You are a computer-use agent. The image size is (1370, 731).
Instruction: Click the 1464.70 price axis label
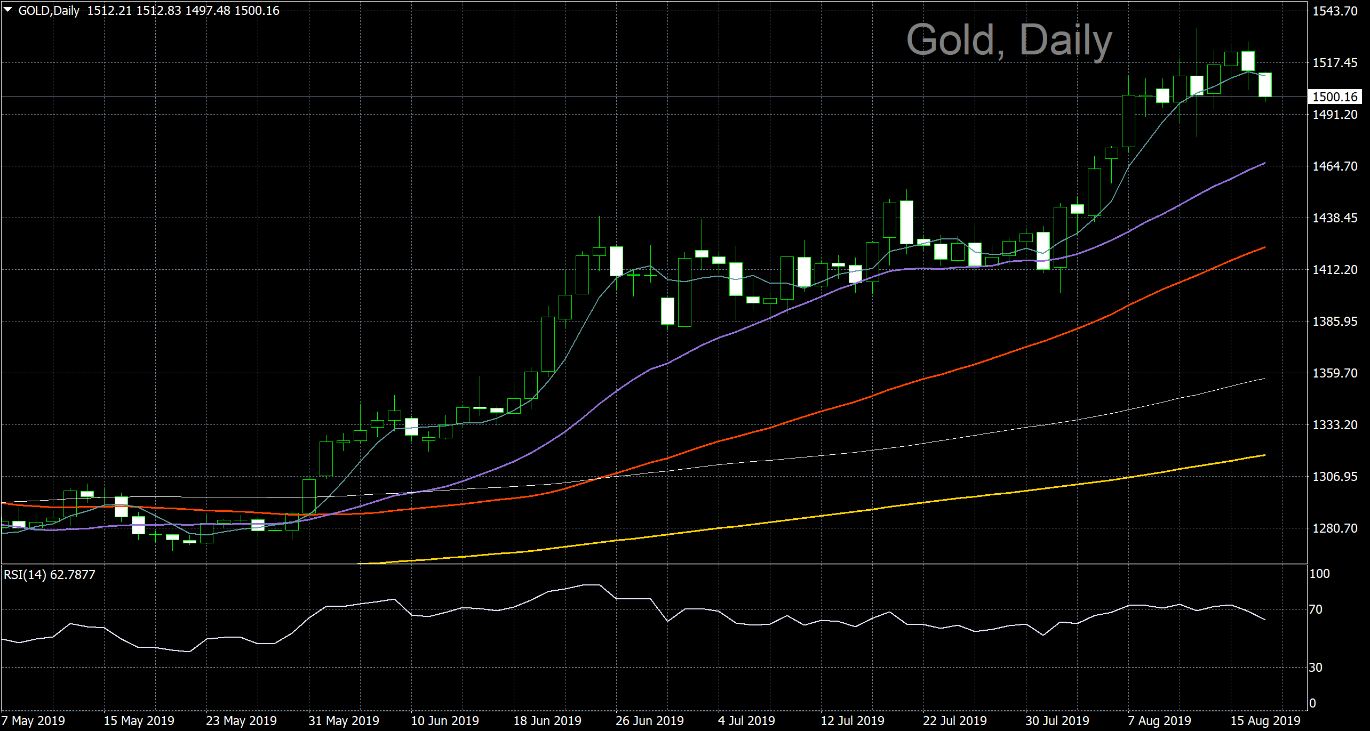1335,166
